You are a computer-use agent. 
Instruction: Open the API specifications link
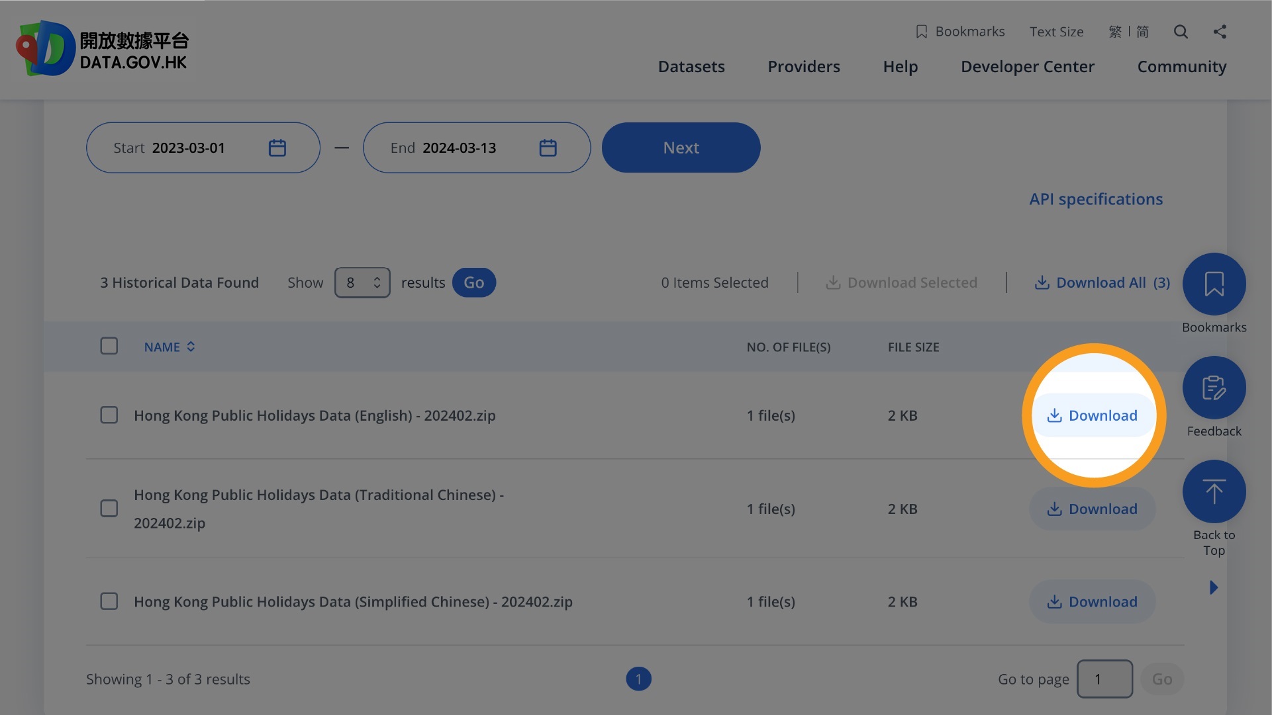point(1095,198)
